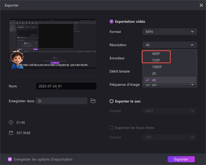Open the MP4 format dropdown
The height and width of the screenshot is (165, 206).
pyautogui.click(x=170, y=32)
